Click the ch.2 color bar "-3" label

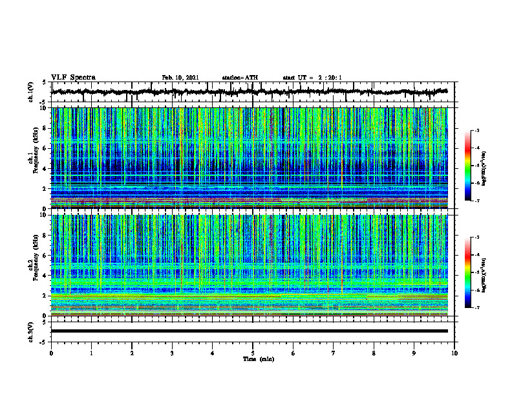point(476,237)
